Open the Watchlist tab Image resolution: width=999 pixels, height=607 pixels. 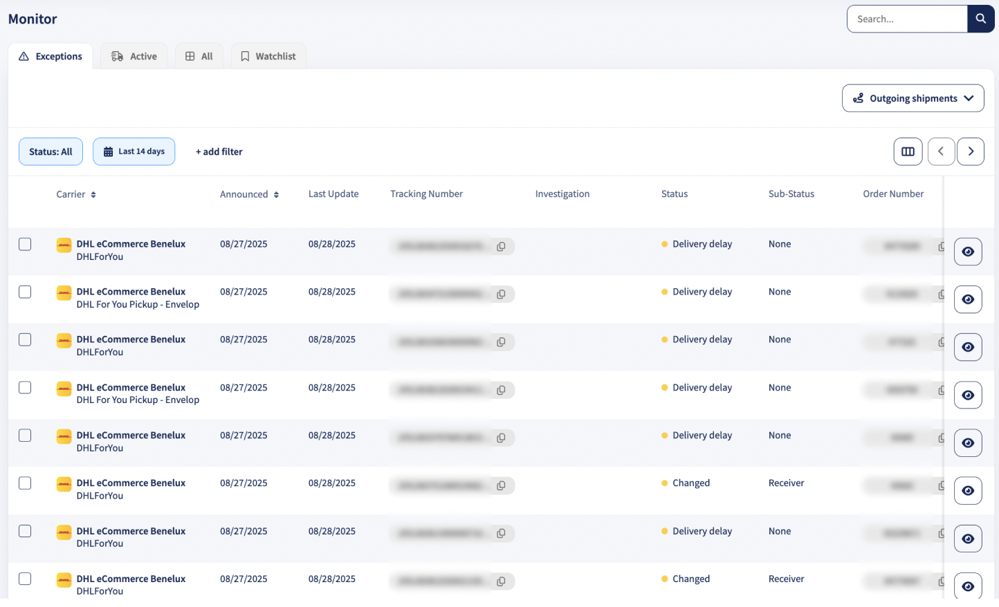coord(268,56)
